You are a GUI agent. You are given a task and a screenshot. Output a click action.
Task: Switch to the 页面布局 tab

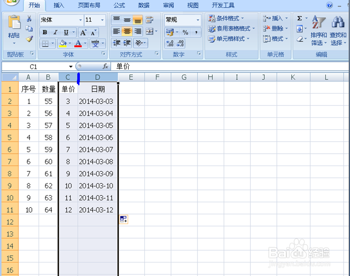pyautogui.click(x=89, y=5)
